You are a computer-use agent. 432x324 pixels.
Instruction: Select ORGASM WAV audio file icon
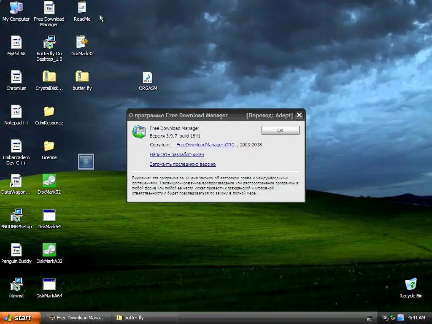(148, 81)
